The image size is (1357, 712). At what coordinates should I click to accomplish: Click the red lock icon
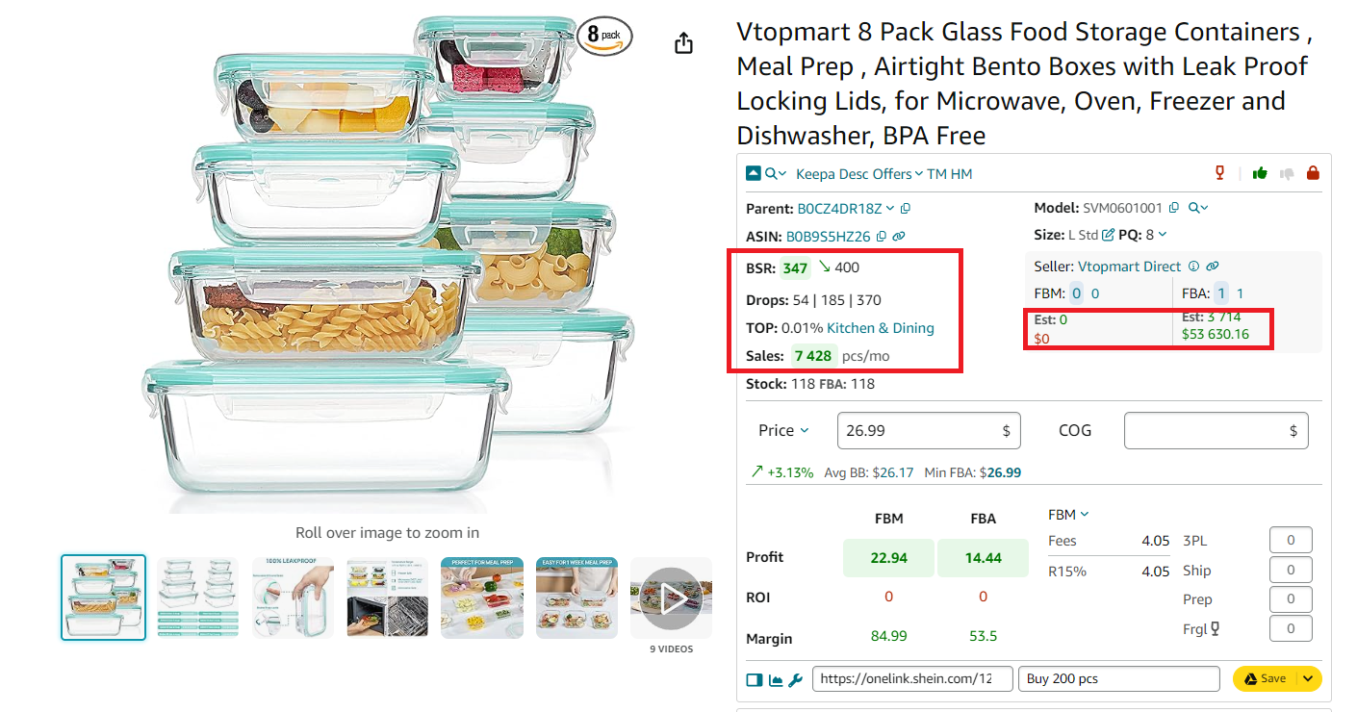tap(1313, 171)
